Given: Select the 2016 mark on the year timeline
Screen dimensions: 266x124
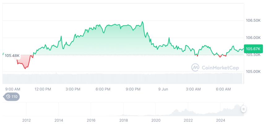Looking at the screenshot, I should (x=91, y=120).
